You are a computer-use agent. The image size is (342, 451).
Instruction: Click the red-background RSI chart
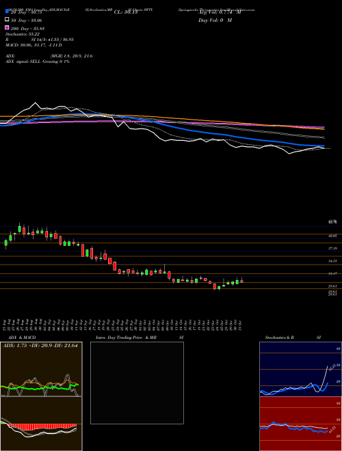(300, 424)
